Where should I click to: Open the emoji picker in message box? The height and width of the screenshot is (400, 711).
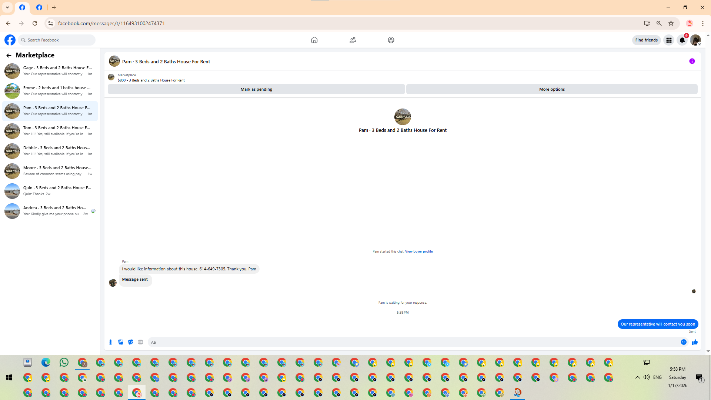684,342
